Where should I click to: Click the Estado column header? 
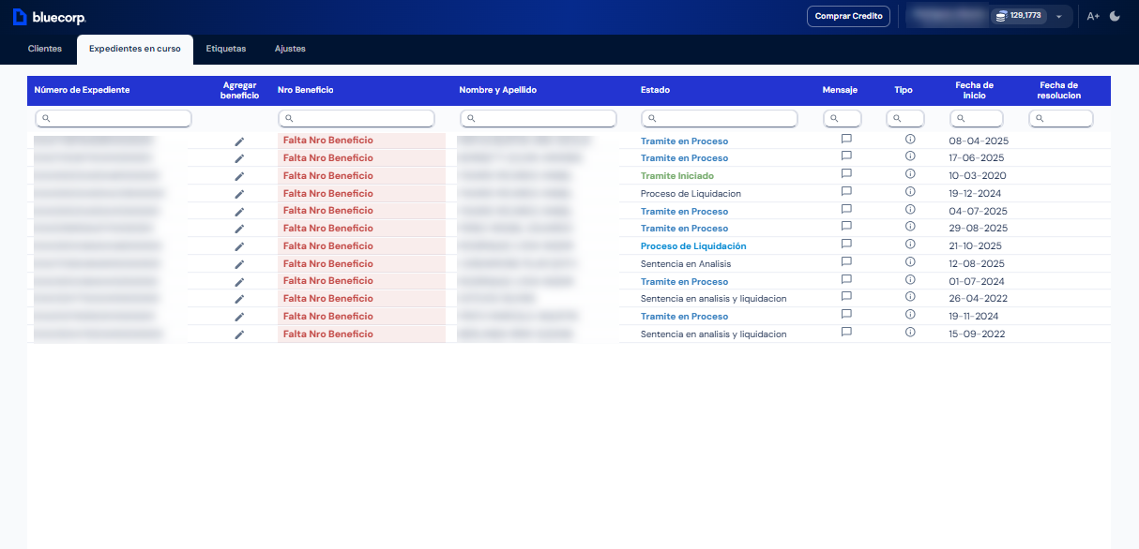(656, 90)
